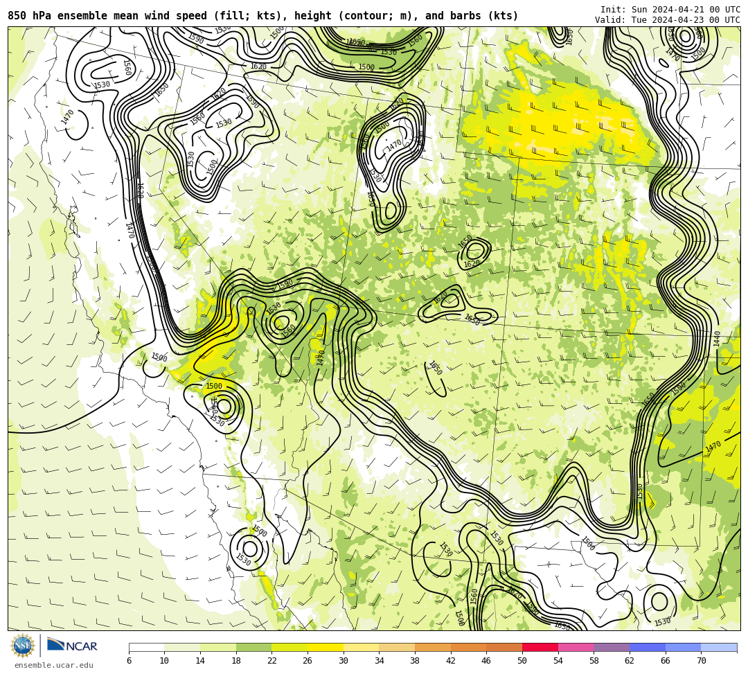Click the 46–50 kts dark orange swatch
Image resolution: width=748 pixels, height=674 pixels.
pos(504,647)
